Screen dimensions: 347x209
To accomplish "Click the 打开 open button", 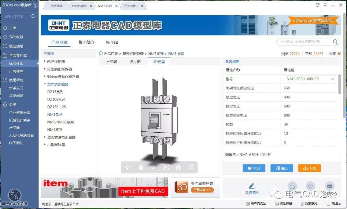I will tap(254, 168).
